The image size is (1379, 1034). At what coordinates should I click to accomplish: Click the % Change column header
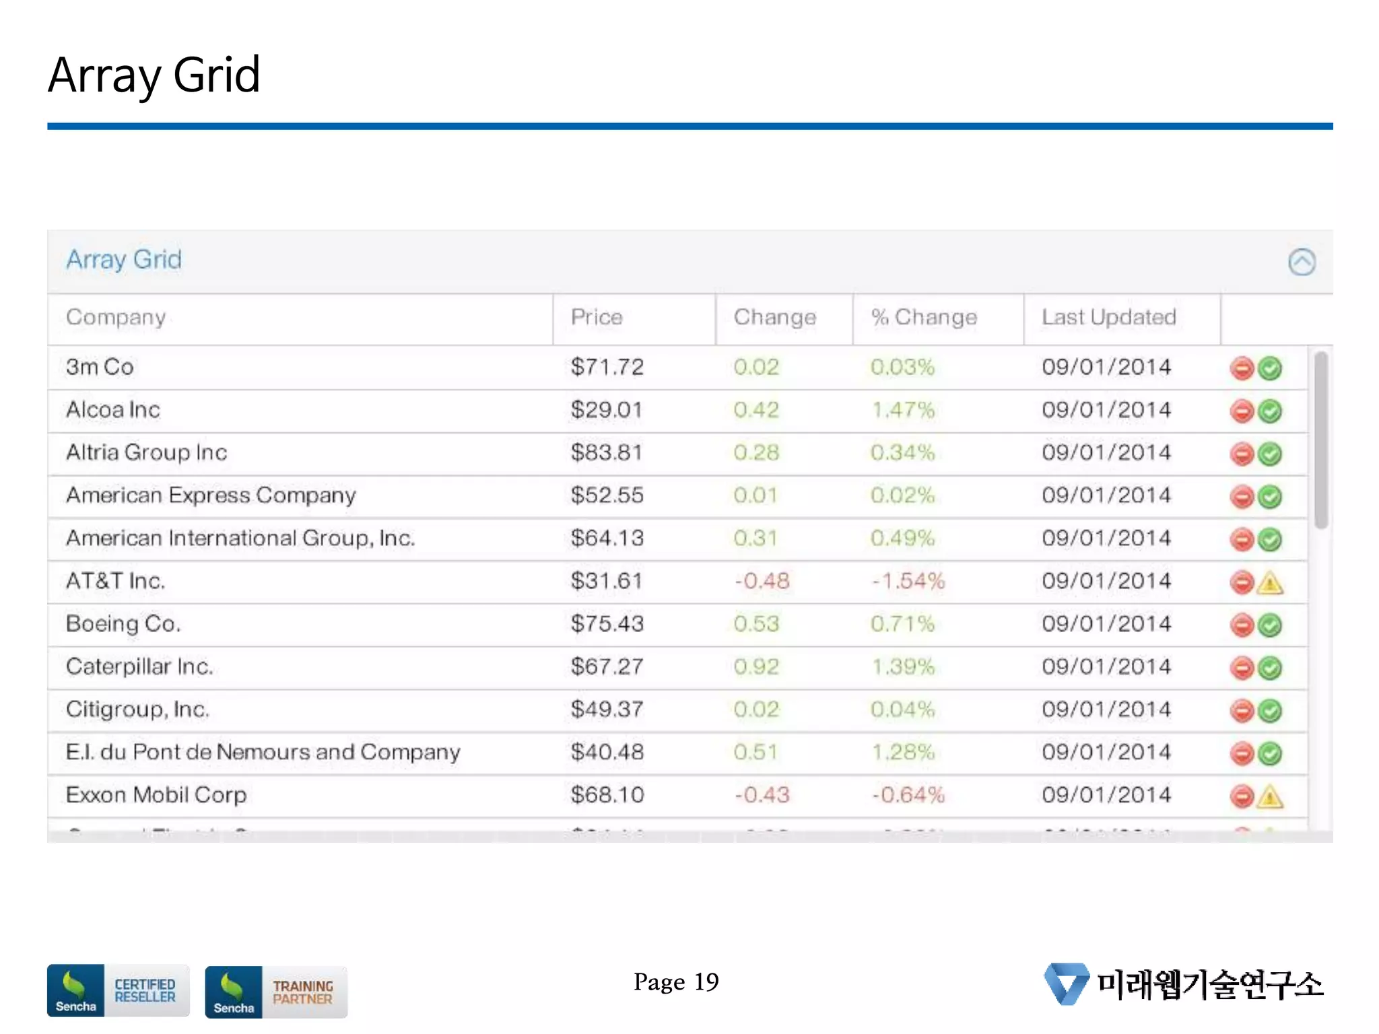click(924, 318)
